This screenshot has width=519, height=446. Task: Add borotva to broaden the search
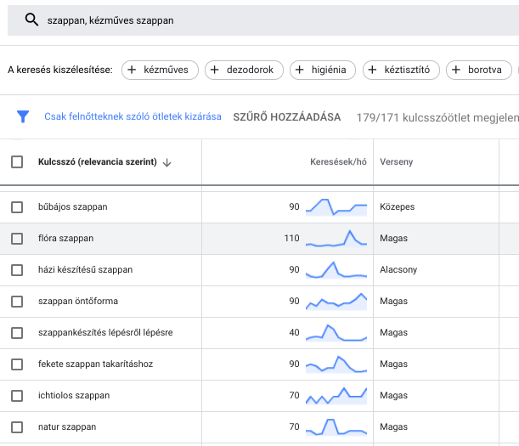tap(479, 70)
